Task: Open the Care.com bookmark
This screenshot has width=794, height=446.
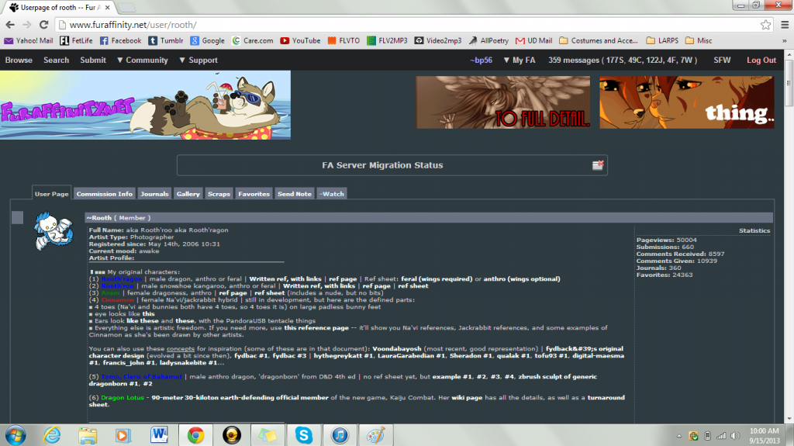Action: [x=252, y=40]
